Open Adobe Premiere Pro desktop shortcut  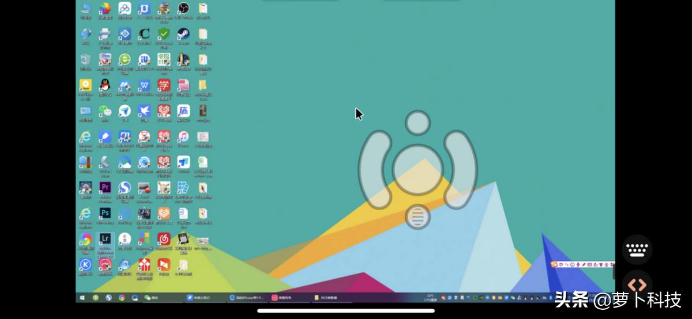(x=105, y=188)
